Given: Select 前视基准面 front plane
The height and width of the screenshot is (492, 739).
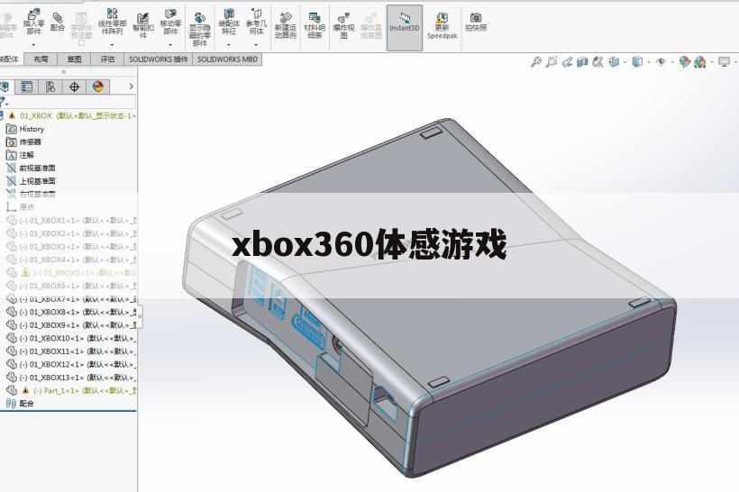Looking at the screenshot, I should click(31, 169).
